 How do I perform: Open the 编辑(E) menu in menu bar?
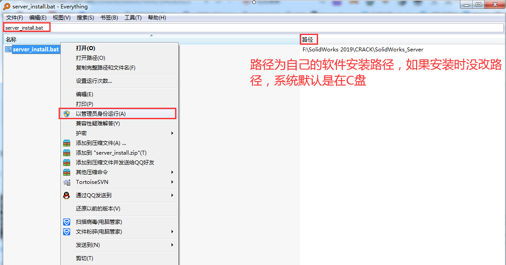[38, 18]
